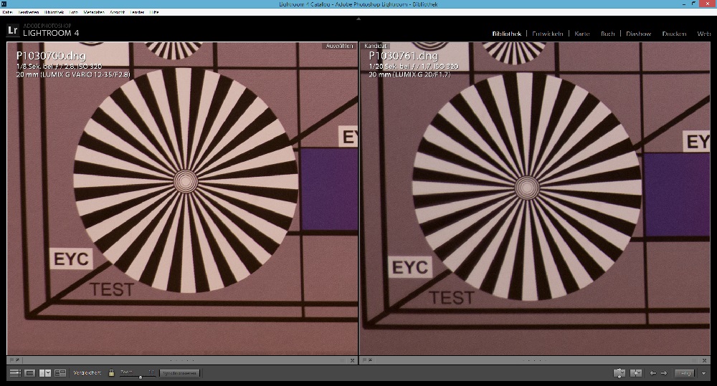This screenshot has height=386, width=717.
Task: Toggle flag on left photo P1030700
Action: [x=11, y=360]
